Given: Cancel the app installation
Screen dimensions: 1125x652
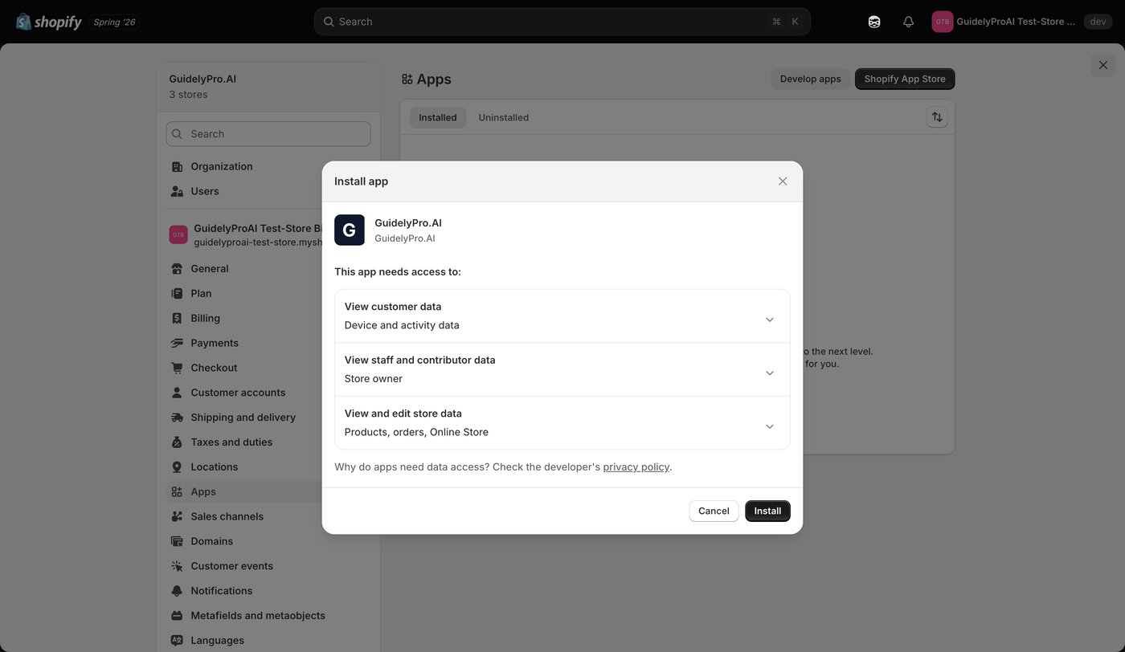Looking at the screenshot, I should pyautogui.click(x=714, y=511).
